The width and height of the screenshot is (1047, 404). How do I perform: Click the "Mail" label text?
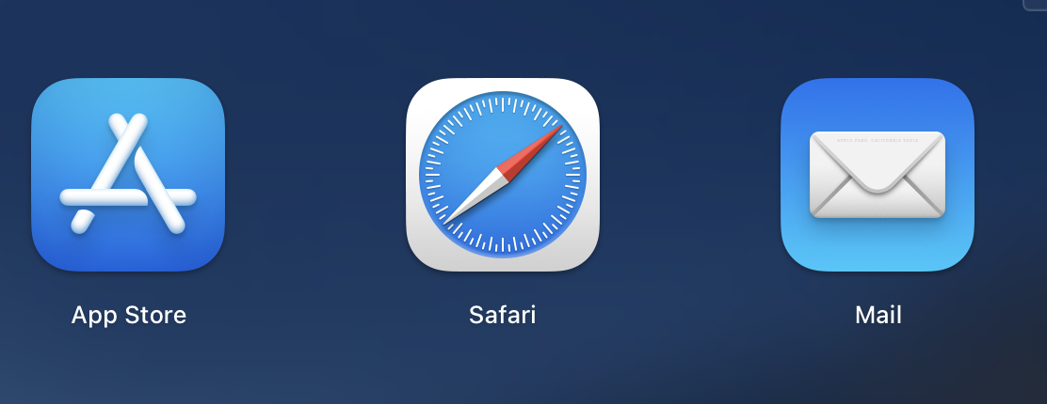pos(878,315)
